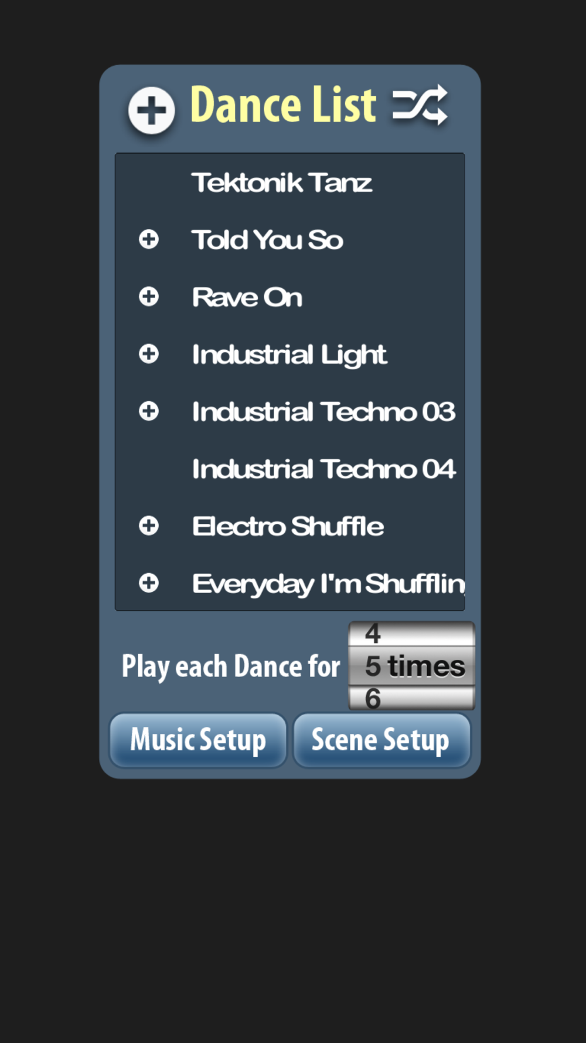
Task: Select the Told You So track name
Action: coord(267,240)
